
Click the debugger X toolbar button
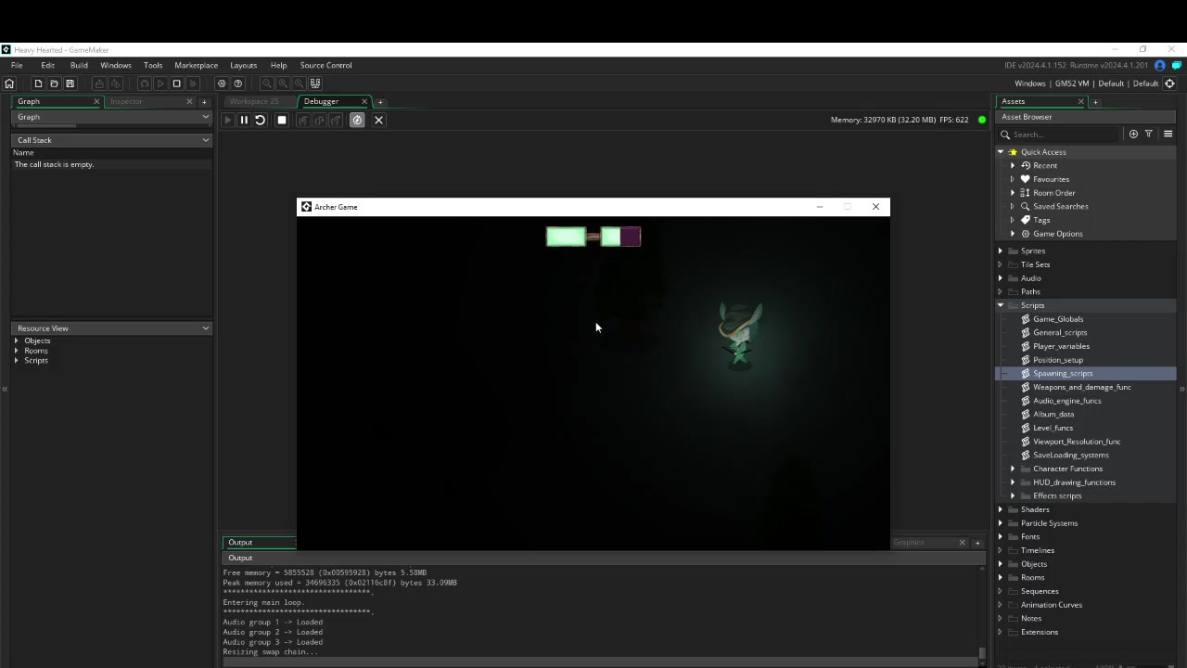(378, 120)
